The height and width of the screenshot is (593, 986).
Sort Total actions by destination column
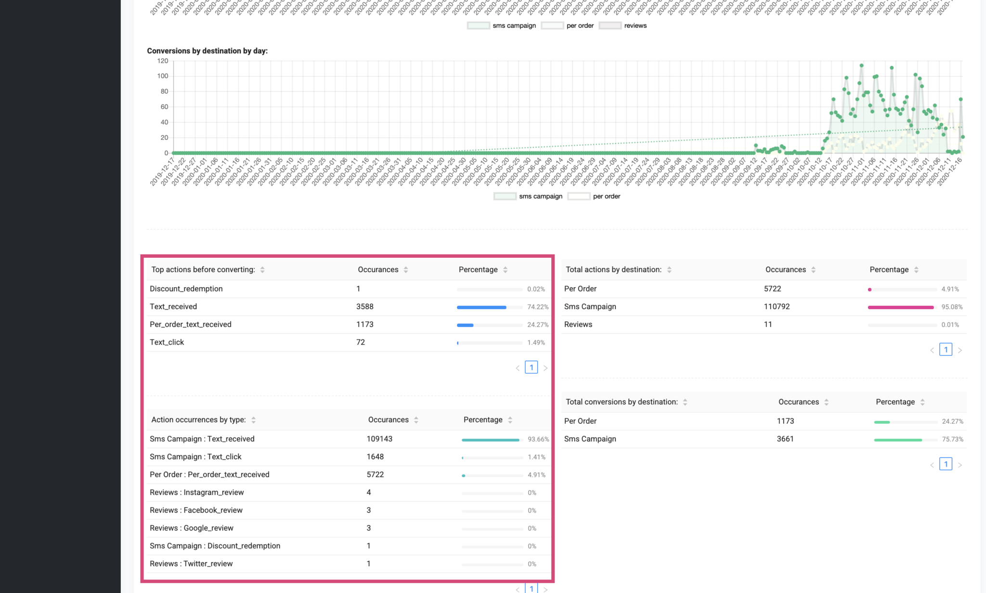[x=669, y=270]
